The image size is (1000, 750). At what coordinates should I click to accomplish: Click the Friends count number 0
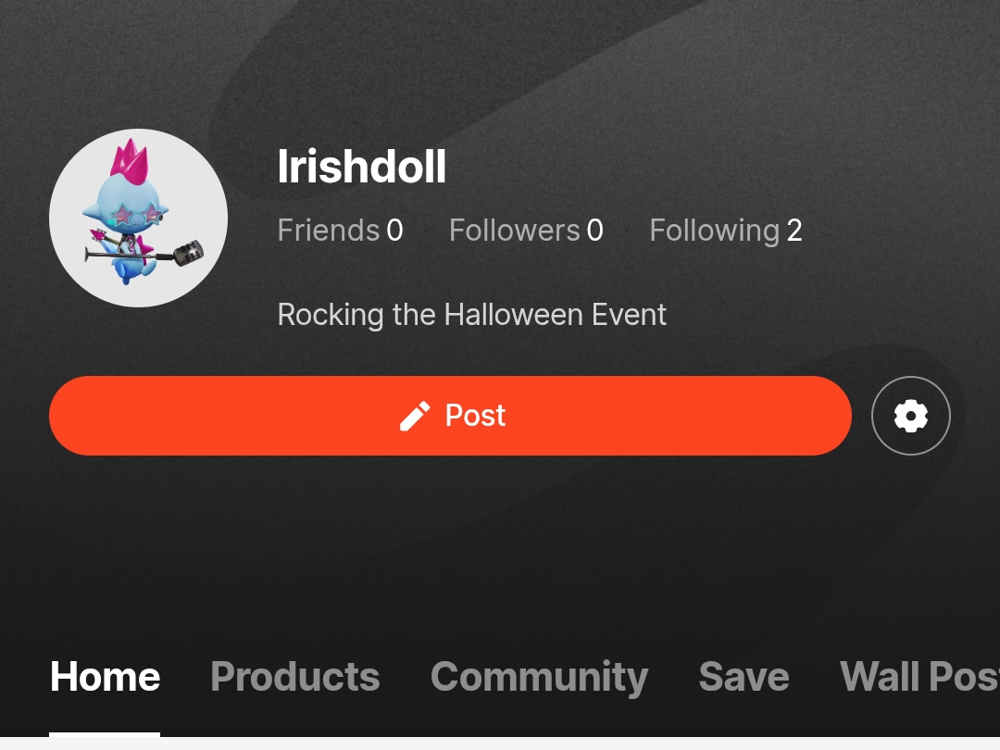pyautogui.click(x=394, y=231)
